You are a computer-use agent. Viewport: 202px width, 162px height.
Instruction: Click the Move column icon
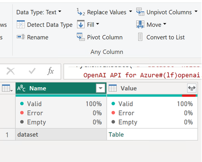[x=140, y=24]
